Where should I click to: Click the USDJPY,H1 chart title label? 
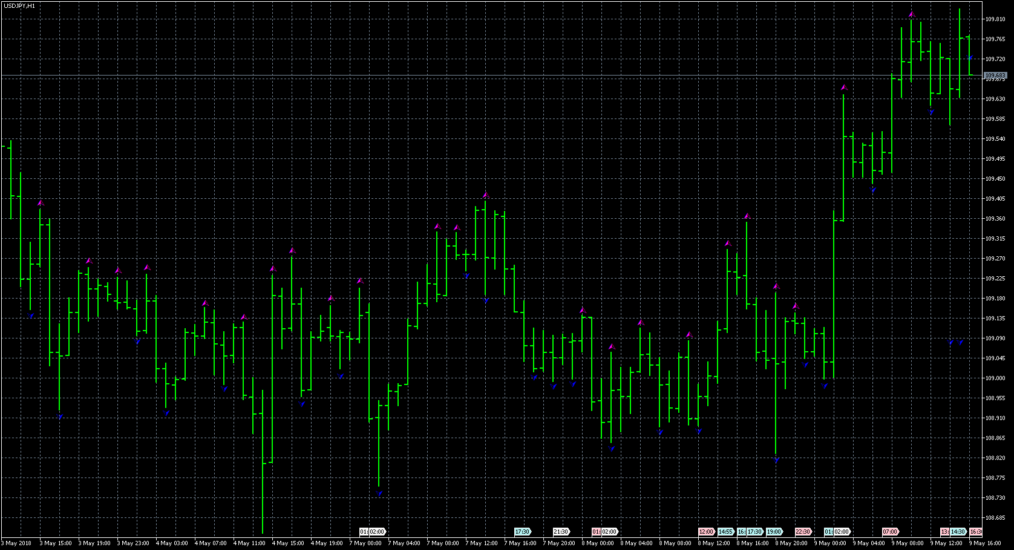[x=19, y=5]
